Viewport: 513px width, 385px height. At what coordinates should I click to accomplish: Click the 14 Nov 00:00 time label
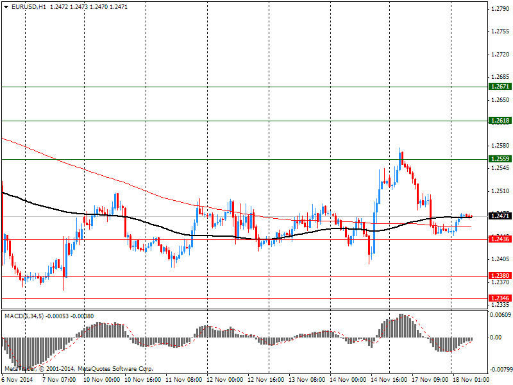(x=348, y=379)
